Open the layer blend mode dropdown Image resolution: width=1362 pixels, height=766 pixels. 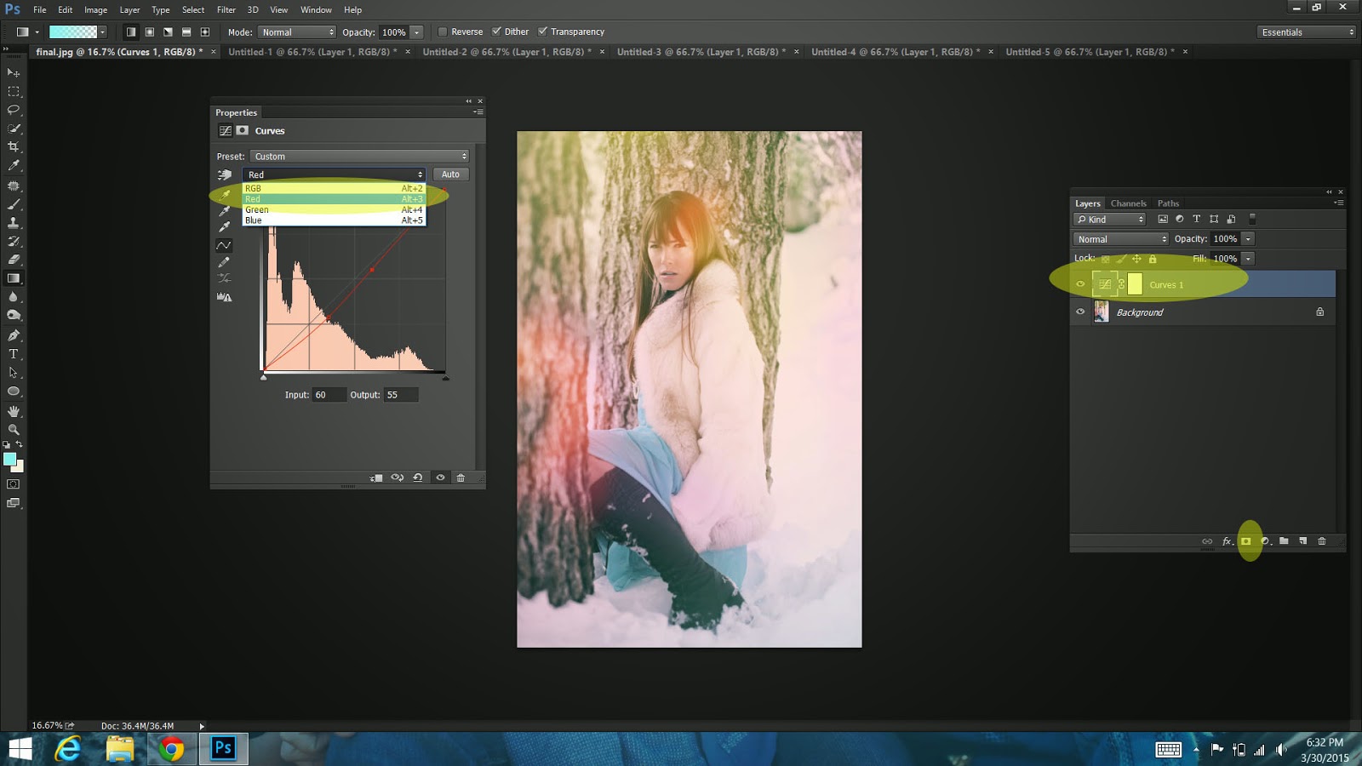(1121, 239)
